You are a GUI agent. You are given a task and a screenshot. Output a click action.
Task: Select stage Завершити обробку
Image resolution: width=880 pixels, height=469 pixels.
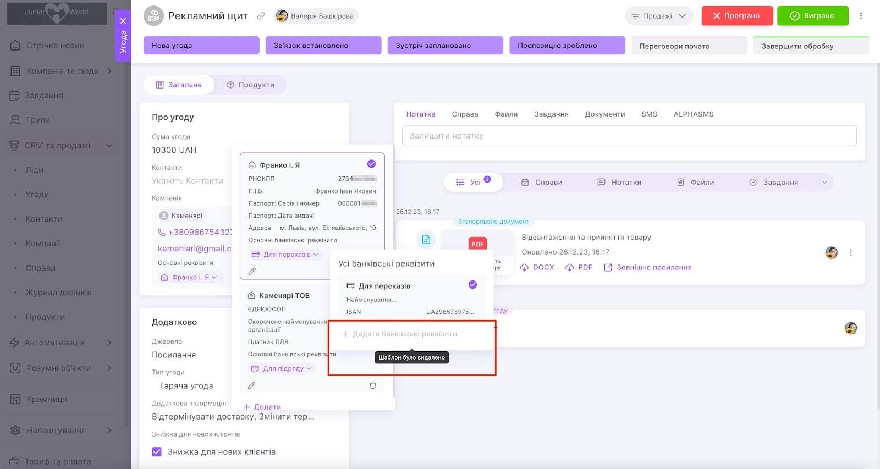811,46
